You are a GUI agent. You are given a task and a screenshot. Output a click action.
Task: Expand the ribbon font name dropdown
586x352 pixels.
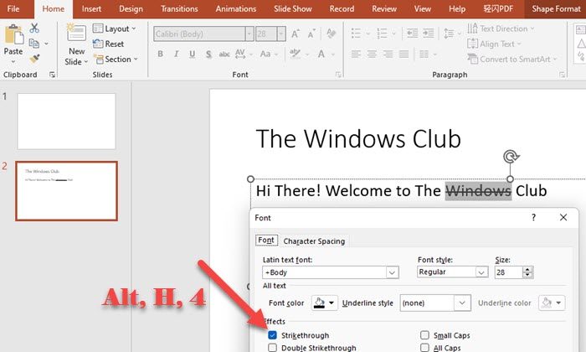[249, 34]
